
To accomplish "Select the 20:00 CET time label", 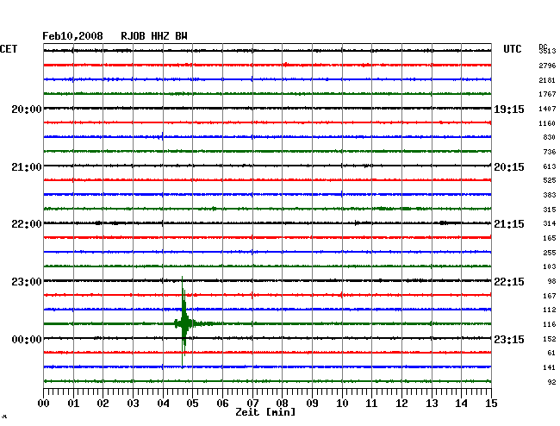I will (x=27, y=109).
